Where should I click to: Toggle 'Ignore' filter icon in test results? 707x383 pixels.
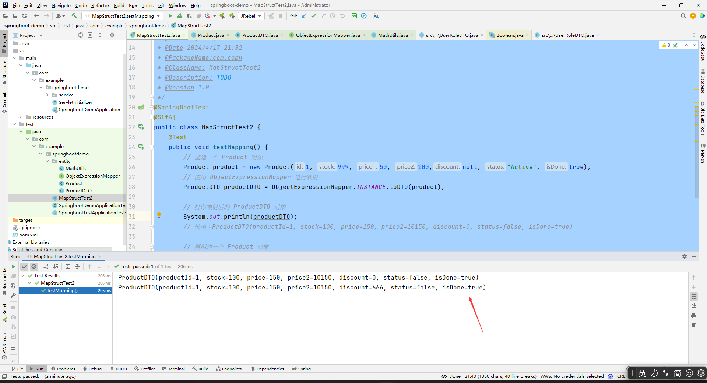(34, 267)
